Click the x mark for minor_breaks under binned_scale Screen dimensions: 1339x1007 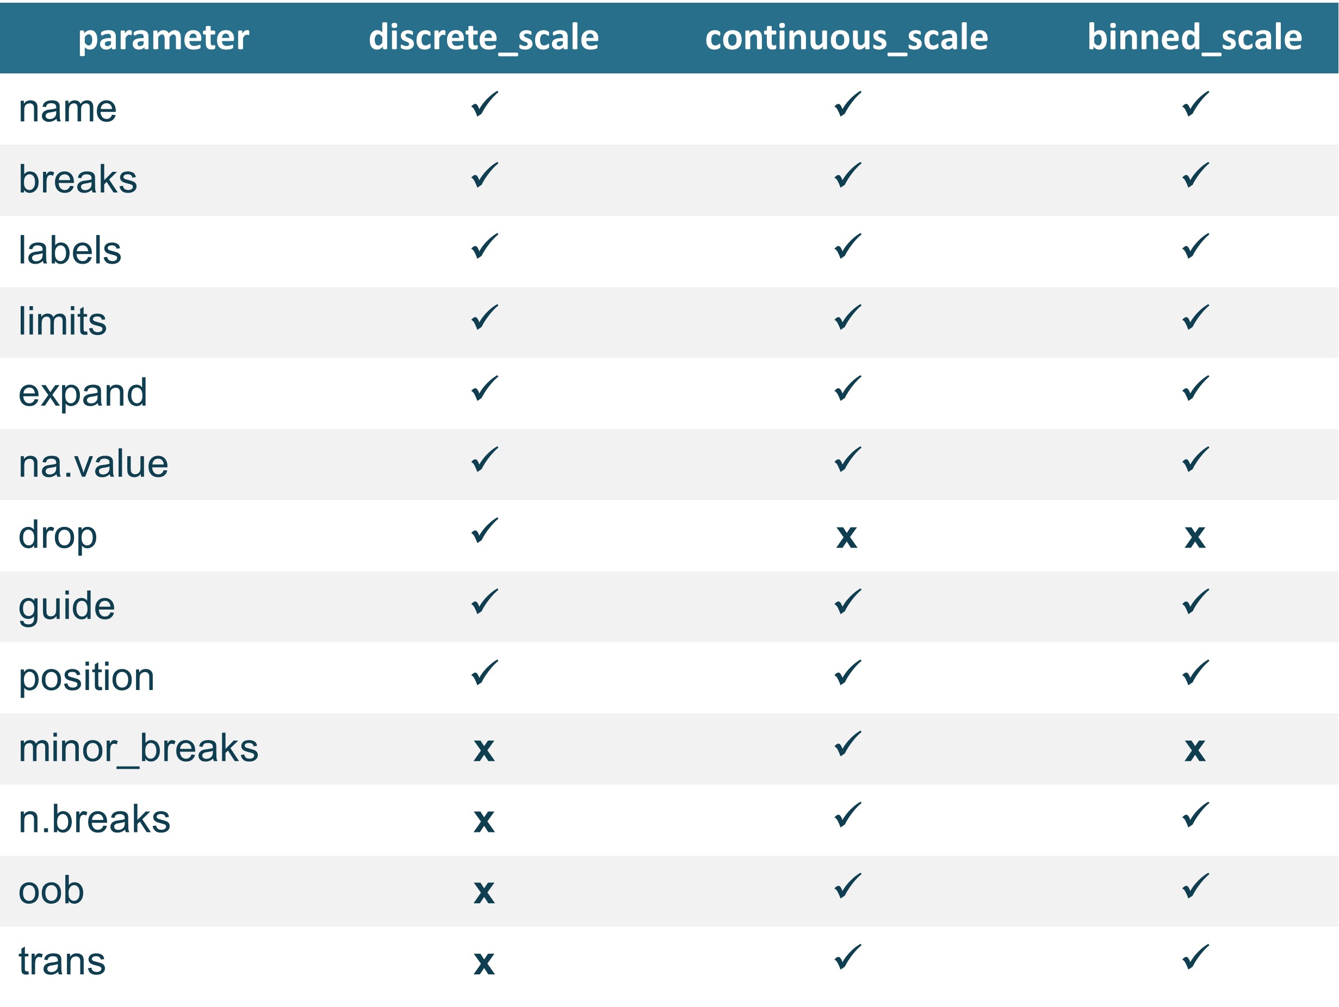(x=1195, y=750)
